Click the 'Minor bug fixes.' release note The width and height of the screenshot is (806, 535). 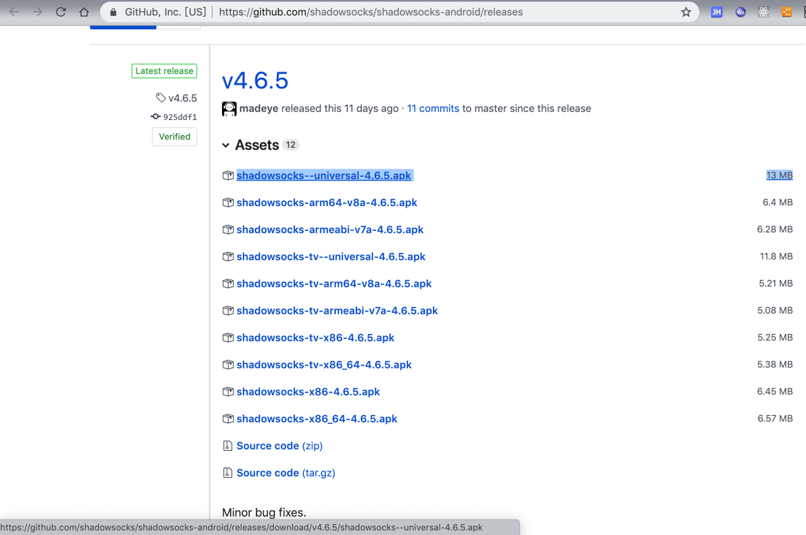pyautogui.click(x=264, y=512)
